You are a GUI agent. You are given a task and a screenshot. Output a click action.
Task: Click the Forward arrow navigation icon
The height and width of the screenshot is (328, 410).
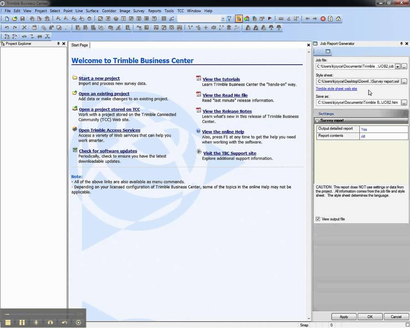coord(315,19)
